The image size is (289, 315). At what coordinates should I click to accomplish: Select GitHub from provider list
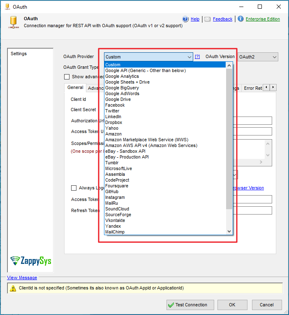pos(165,191)
